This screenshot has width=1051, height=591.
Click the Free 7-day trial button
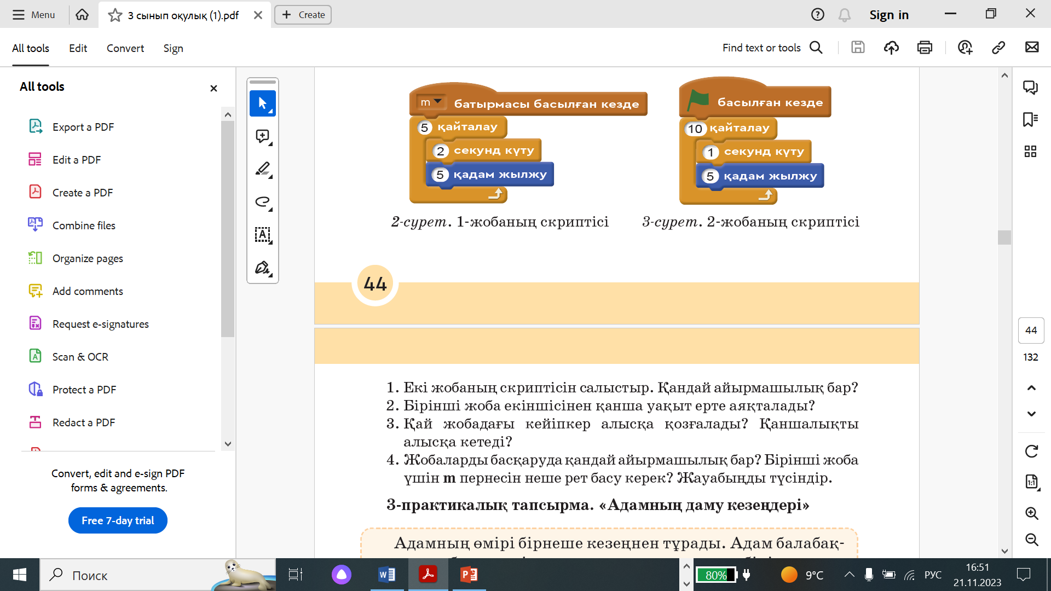(x=118, y=520)
